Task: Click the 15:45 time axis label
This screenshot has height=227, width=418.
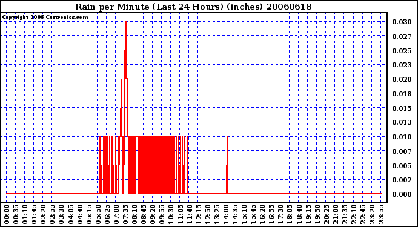Action: (253, 214)
